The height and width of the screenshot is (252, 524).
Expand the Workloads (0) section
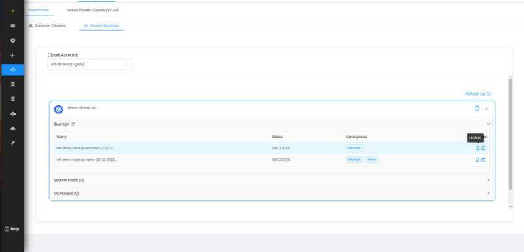(488, 193)
